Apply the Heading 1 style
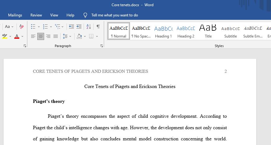 [163, 31]
